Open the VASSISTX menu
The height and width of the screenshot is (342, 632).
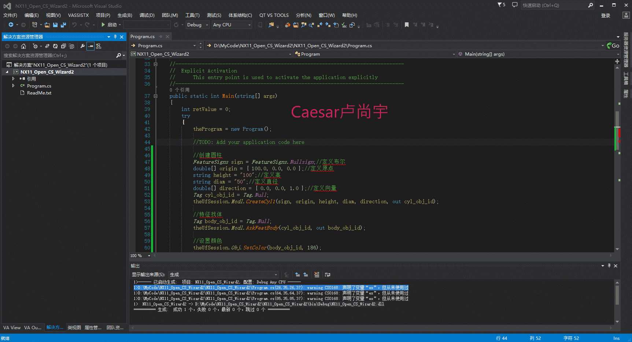78,15
